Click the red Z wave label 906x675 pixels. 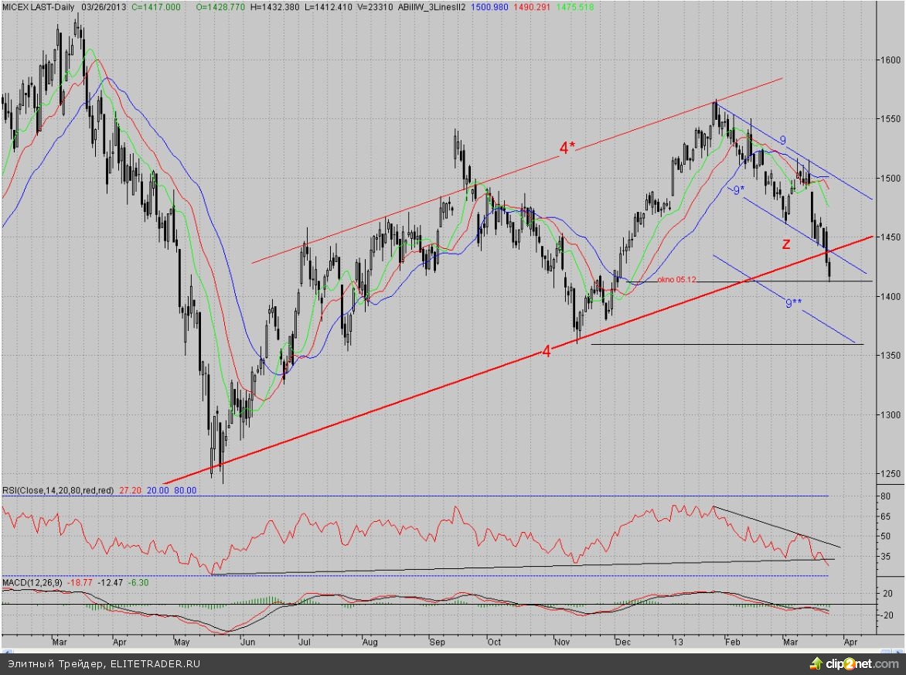785,244
